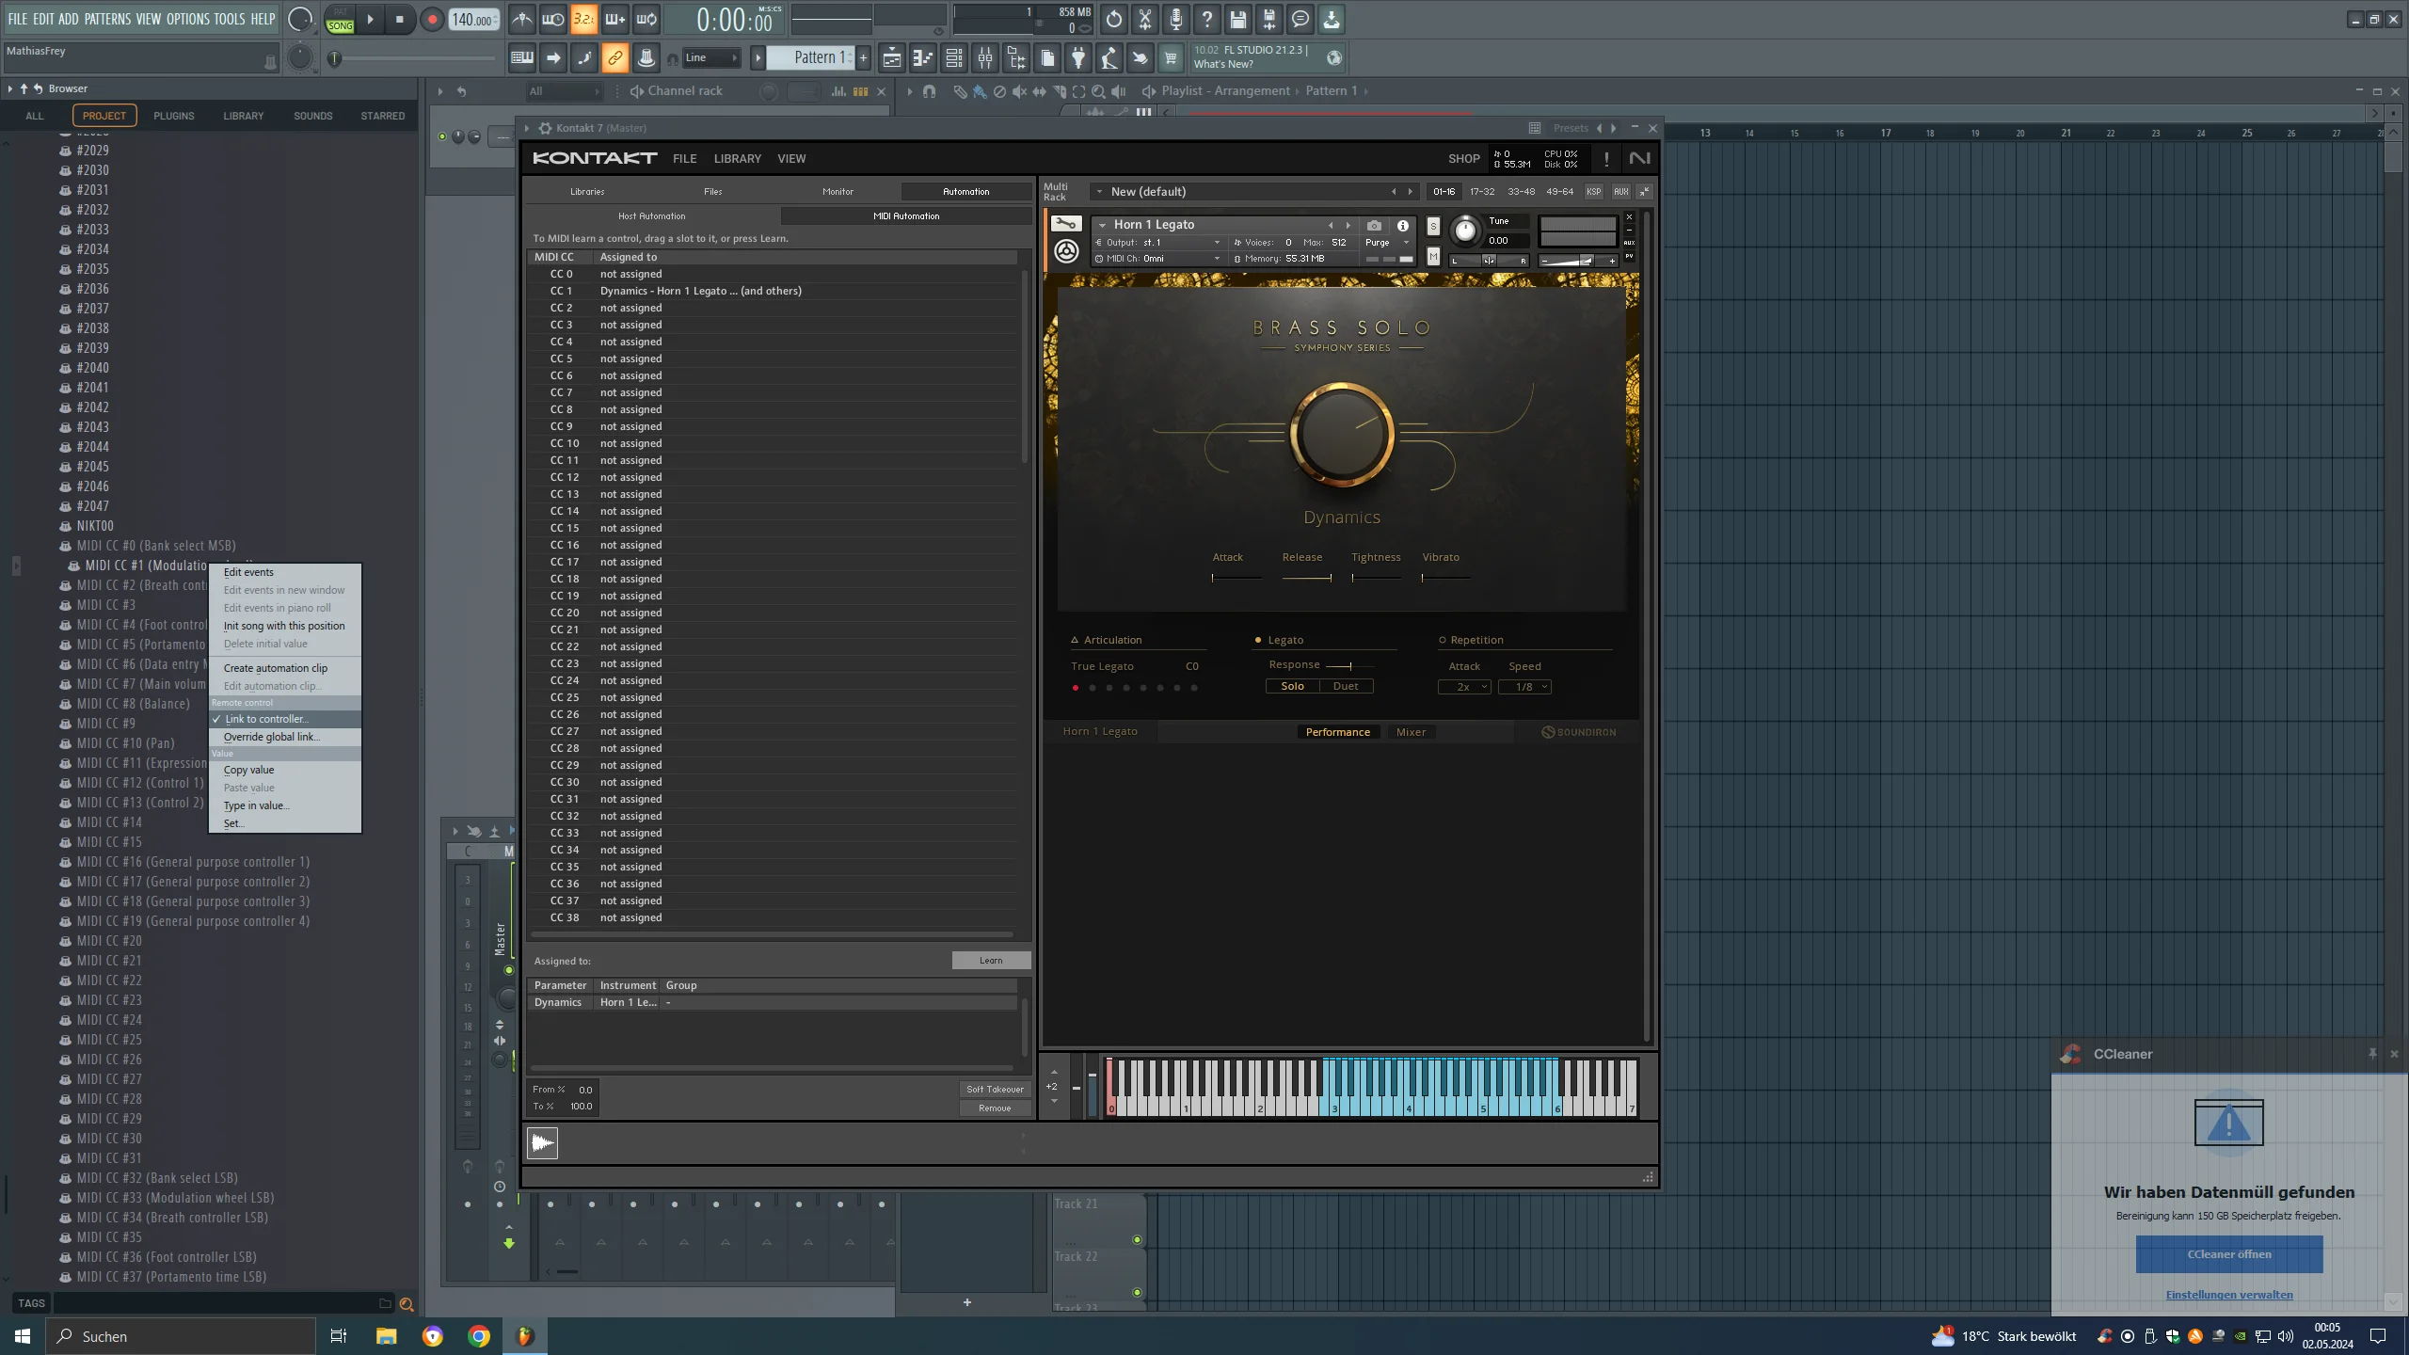The height and width of the screenshot is (1355, 2409).
Task: Click the Learn button
Action: 991,961
